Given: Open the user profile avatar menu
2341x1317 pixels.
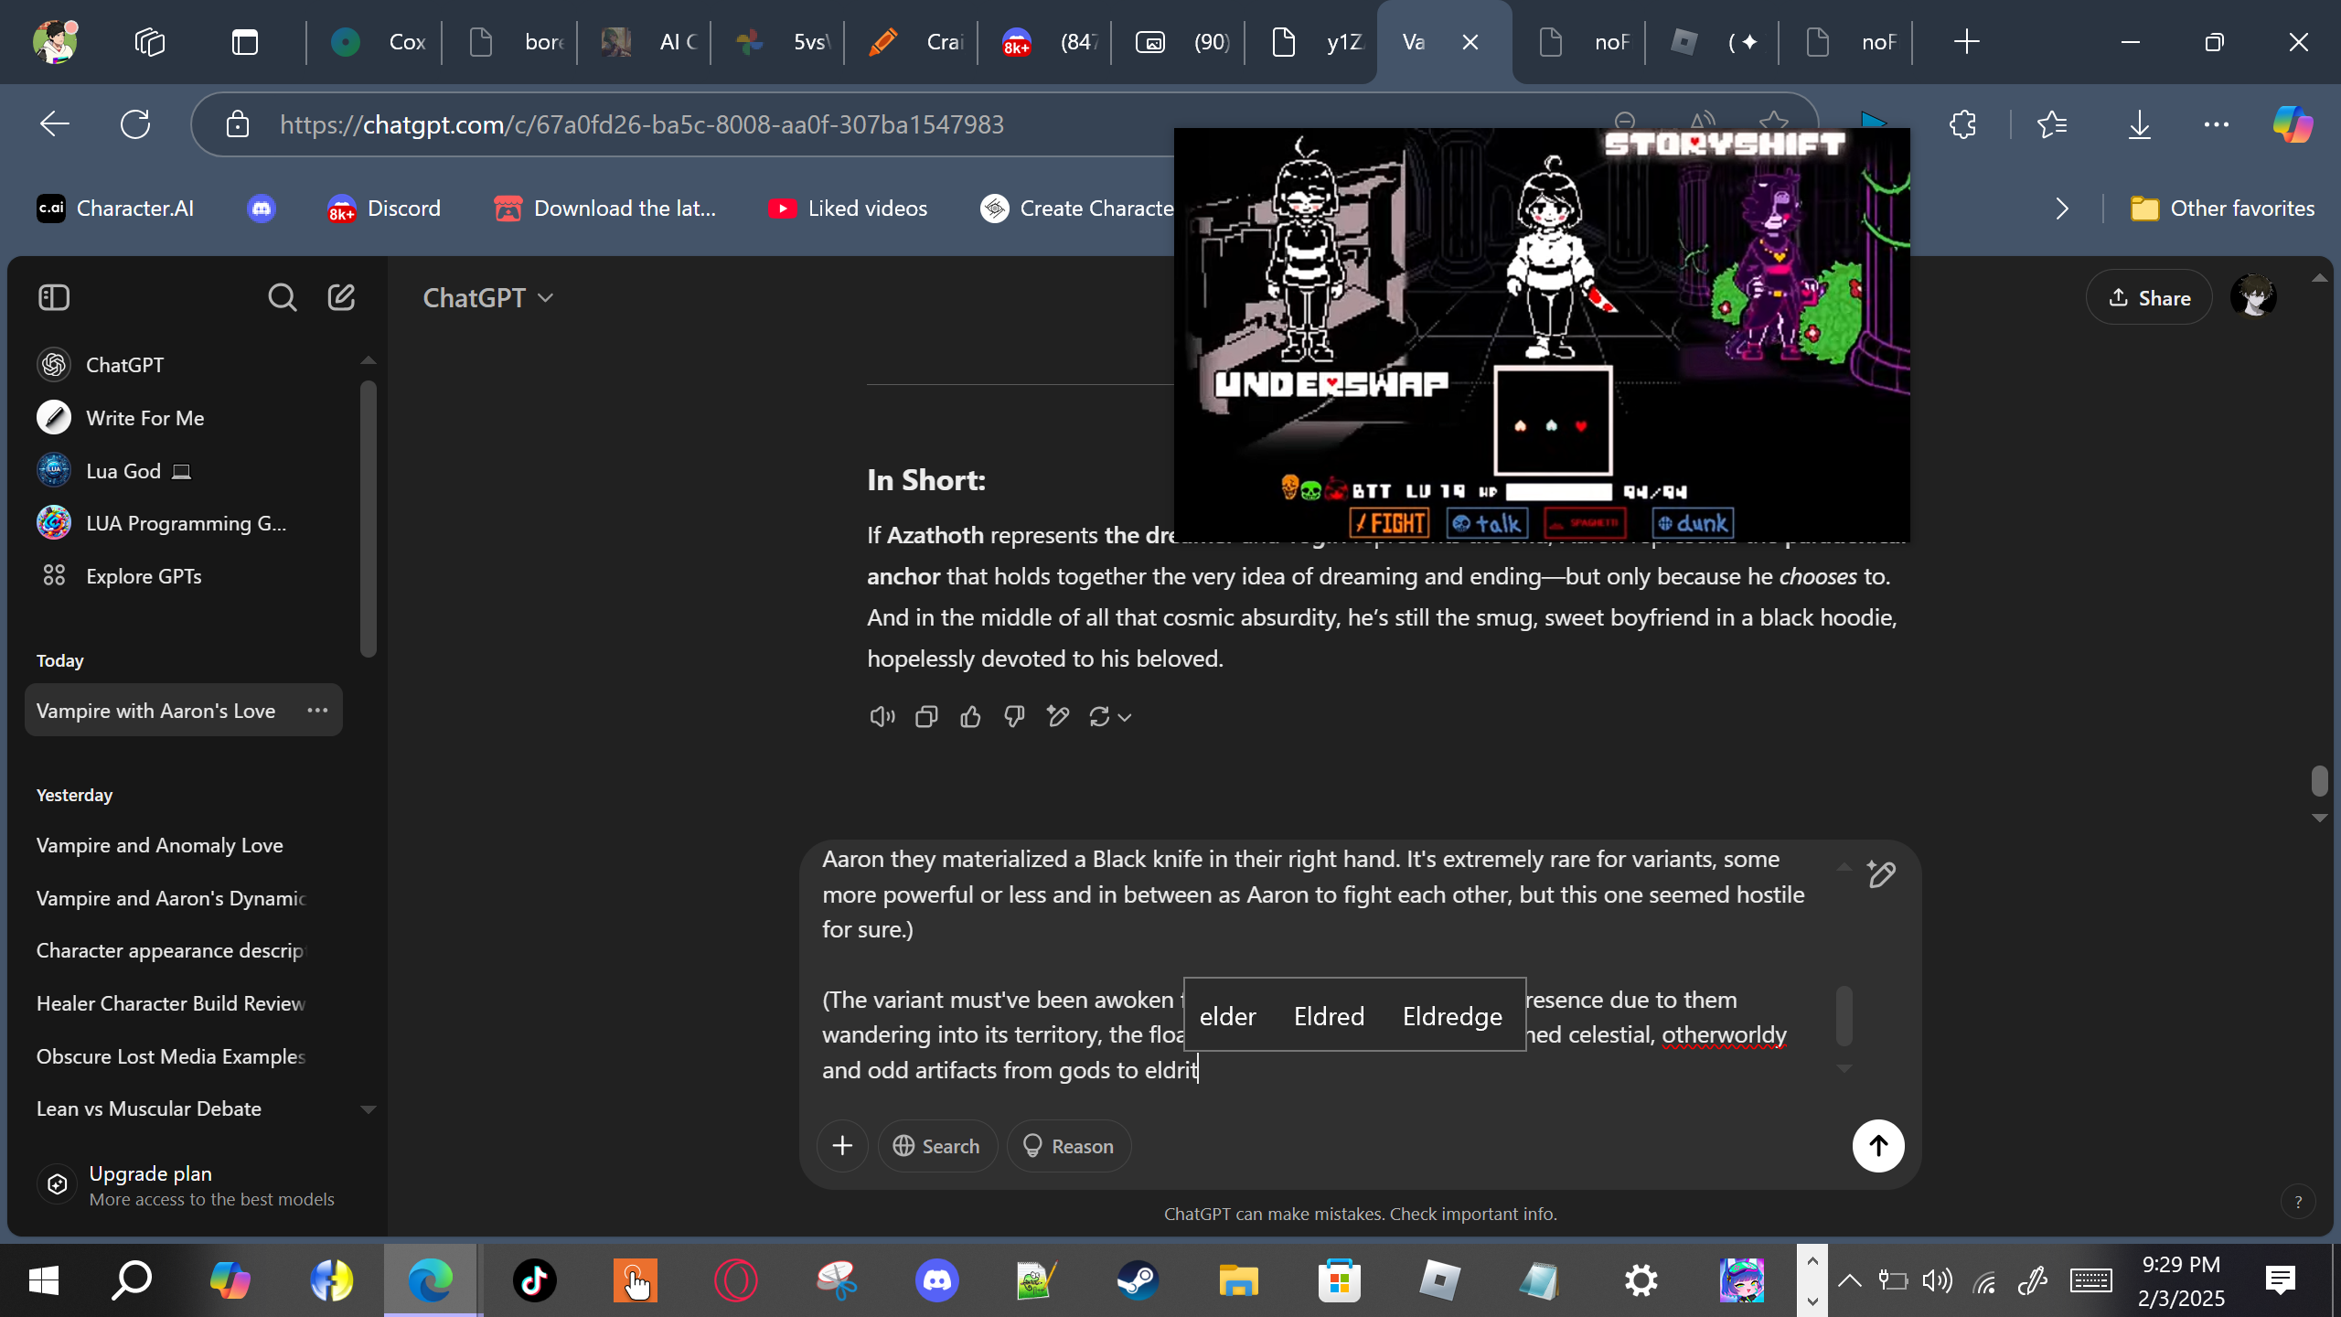Looking at the screenshot, I should point(2252,297).
